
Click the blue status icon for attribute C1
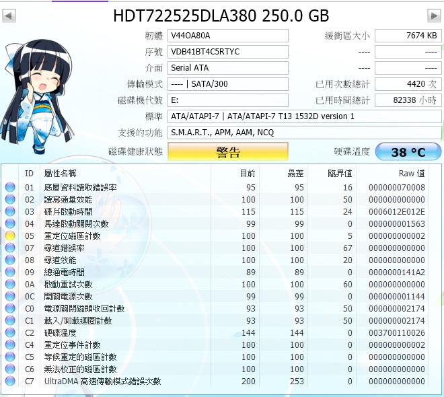(x=10, y=320)
